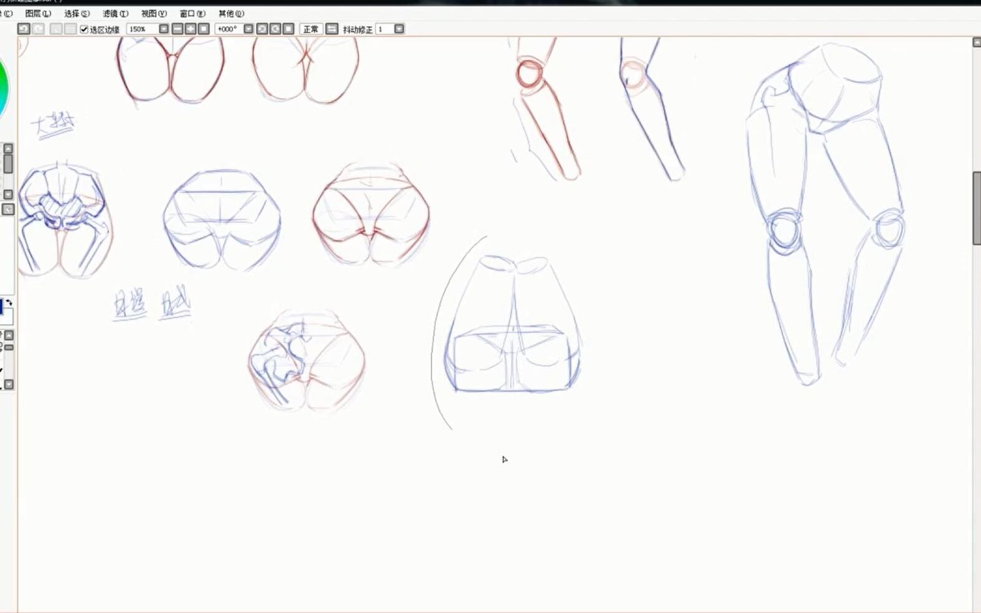Click down arrow of upper left panel scrollbar
This screenshot has height=613, width=981.
(8, 195)
